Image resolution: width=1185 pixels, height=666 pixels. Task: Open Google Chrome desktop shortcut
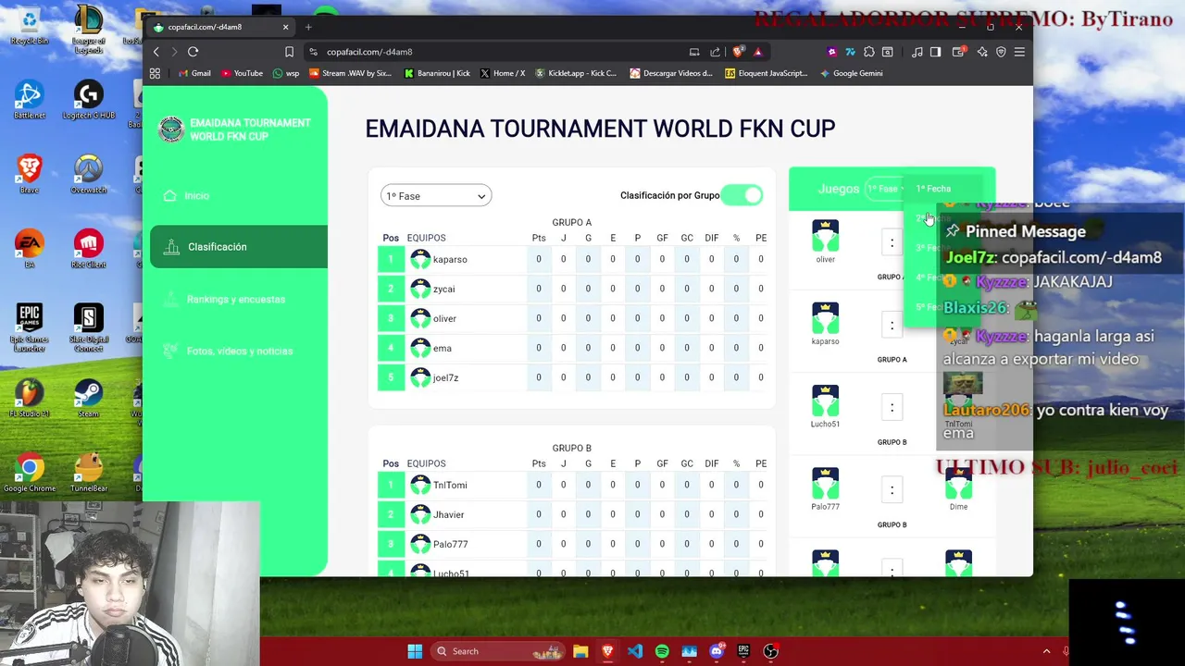[x=30, y=473]
